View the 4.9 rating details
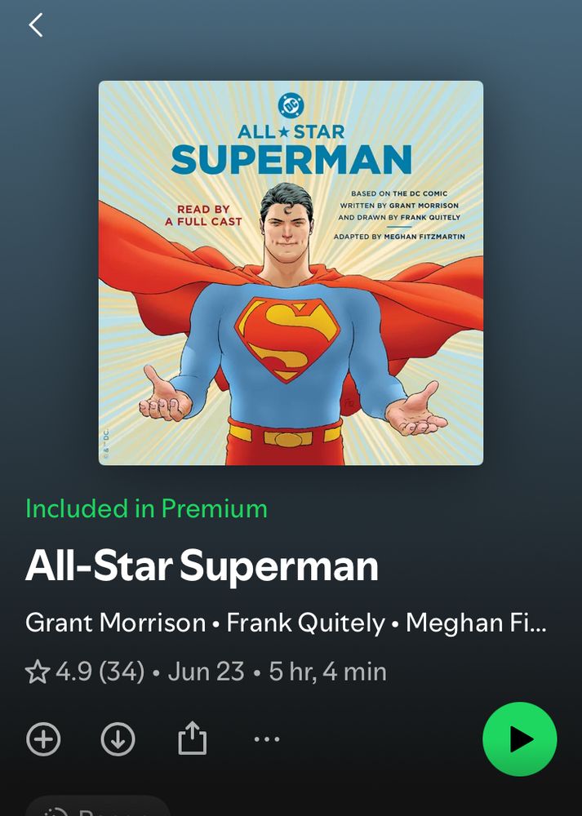This screenshot has height=816, width=582. coord(74,672)
